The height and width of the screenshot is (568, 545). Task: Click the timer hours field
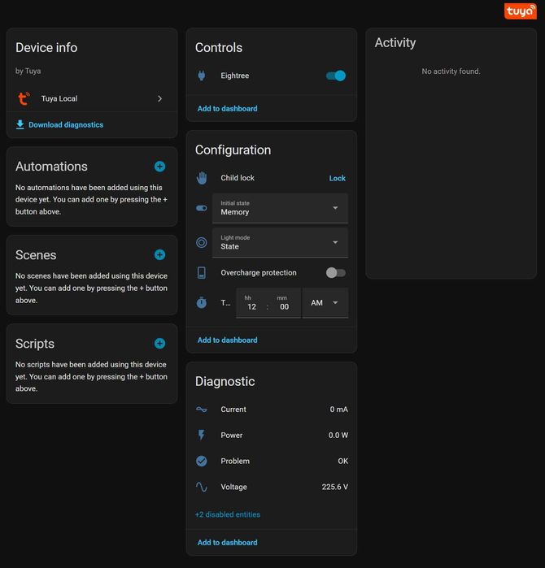[251, 306]
